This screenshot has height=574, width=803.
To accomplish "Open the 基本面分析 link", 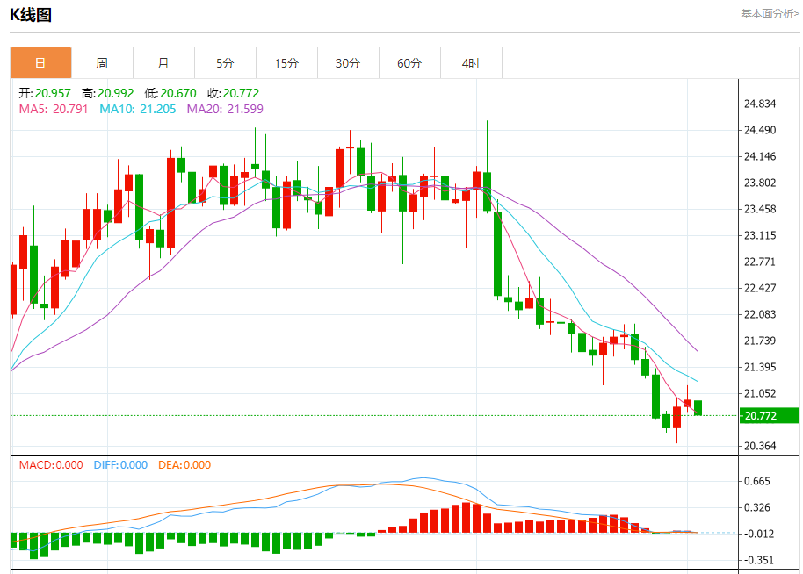I will coord(770,14).
